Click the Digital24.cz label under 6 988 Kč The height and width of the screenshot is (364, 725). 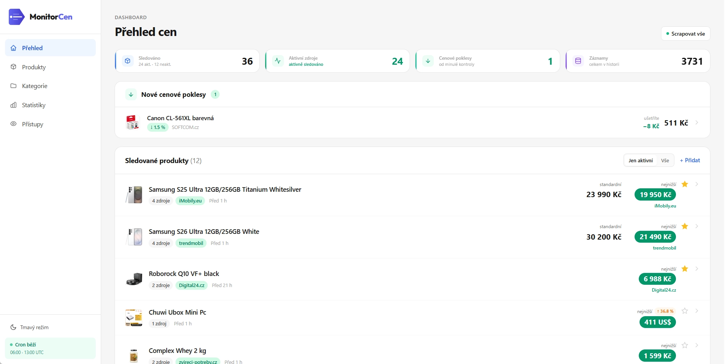pos(664,290)
